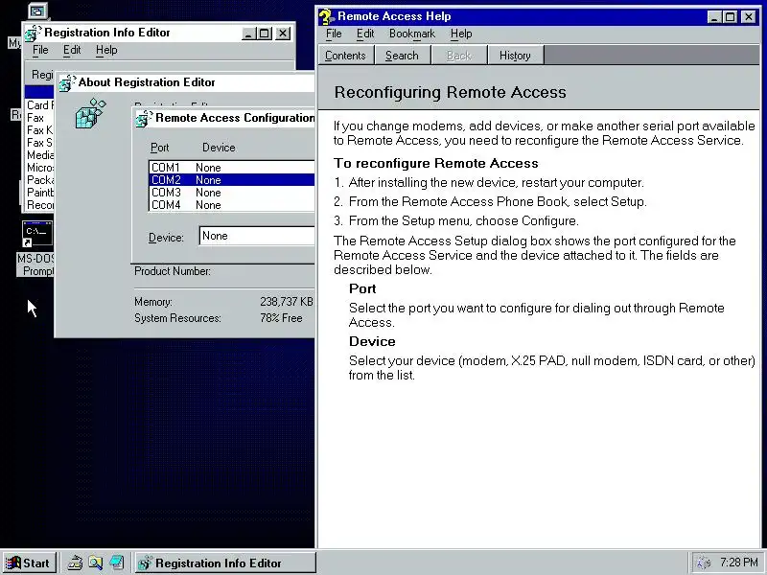Click Registration Info Editor taskbar button
This screenshot has height=575, width=767.
coord(225,563)
